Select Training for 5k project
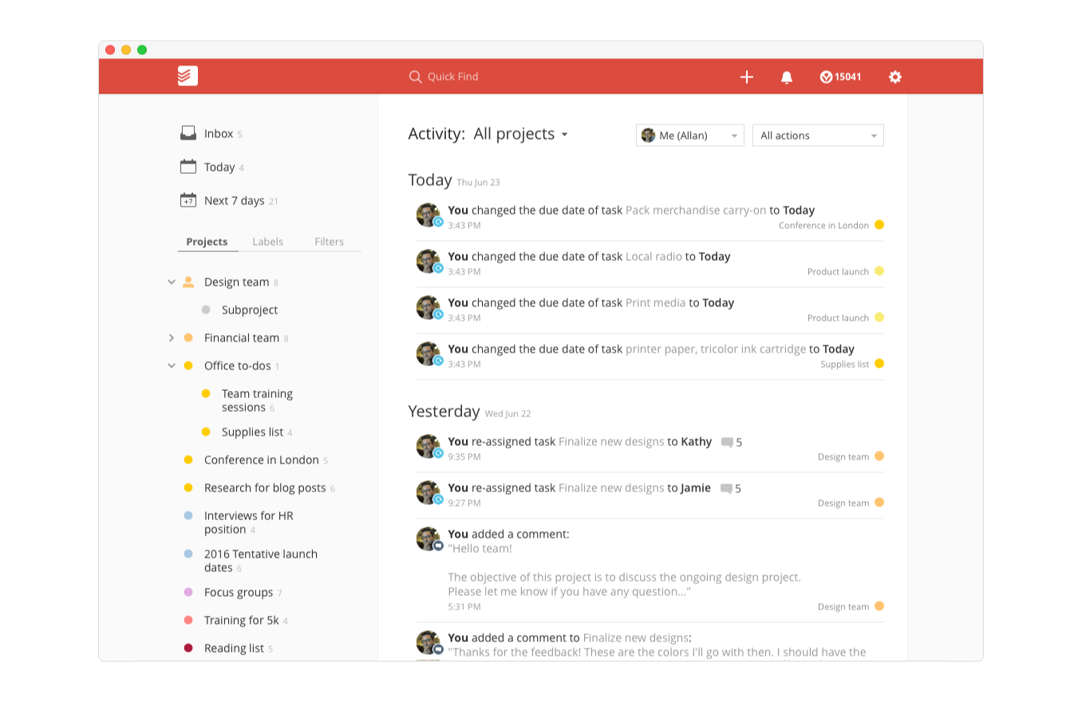The height and width of the screenshot is (702, 1082). pos(241,620)
